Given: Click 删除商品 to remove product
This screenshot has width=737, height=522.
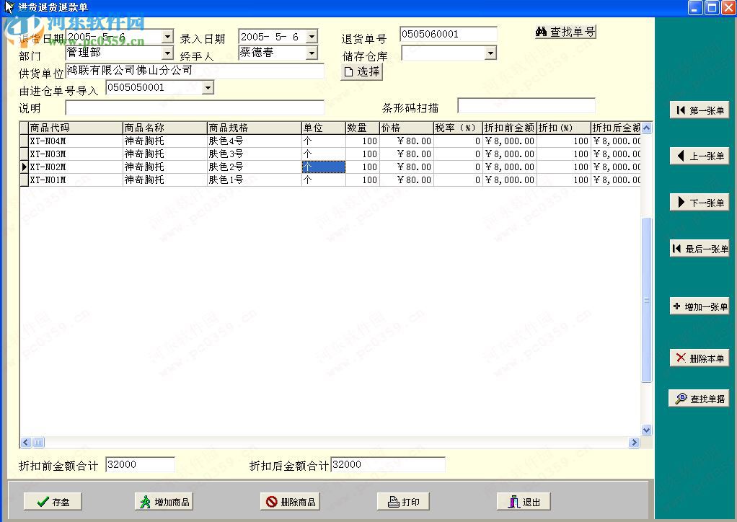Looking at the screenshot, I should [291, 501].
